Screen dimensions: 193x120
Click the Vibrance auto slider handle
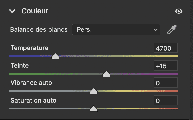pos(94,91)
